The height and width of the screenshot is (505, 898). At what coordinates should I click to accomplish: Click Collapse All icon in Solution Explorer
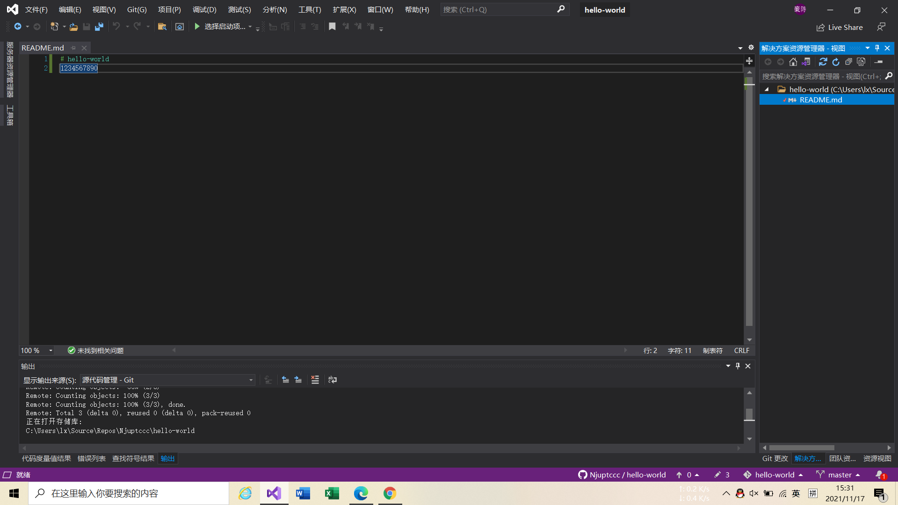pyautogui.click(x=848, y=62)
